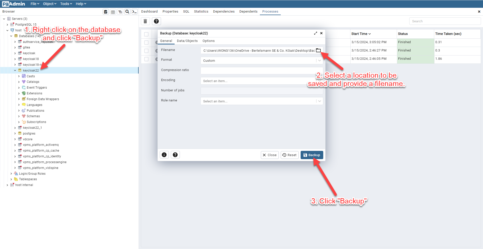This screenshot has width=483, height=249.
Task: Open the View Data table icon
Action: point(113,12)
